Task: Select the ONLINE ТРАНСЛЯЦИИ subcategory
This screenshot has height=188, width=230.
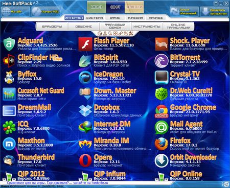Action: 178,27
